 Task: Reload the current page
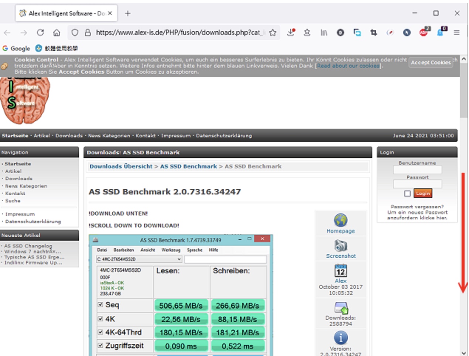[x=40, y=32]
